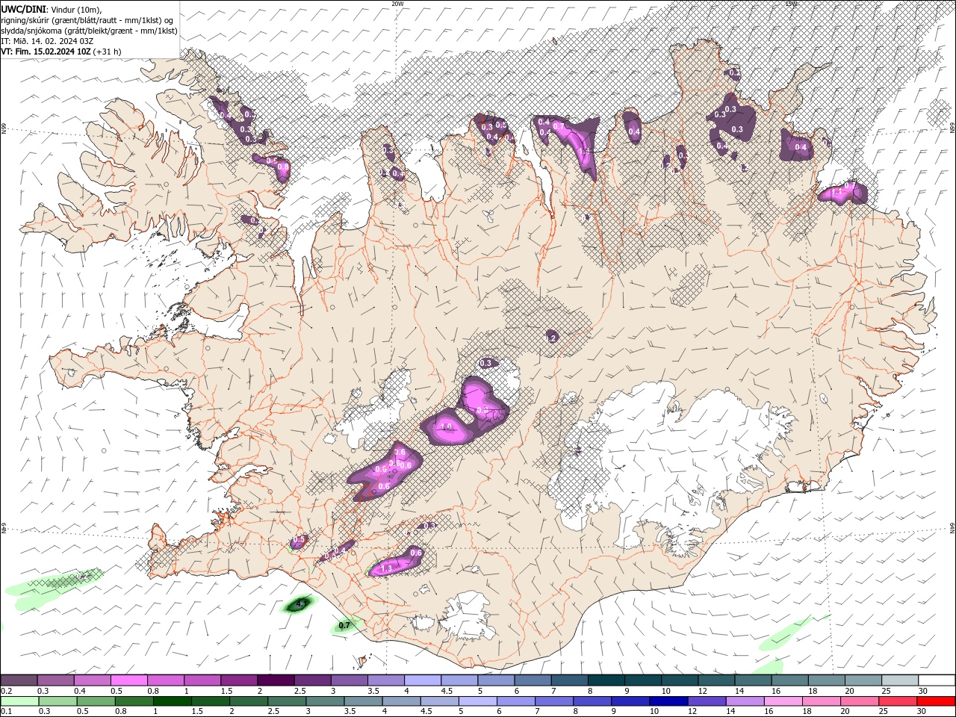Pick the white swatch above the upper 30
The width and height of the screenshot is (956, 717).
click(x=937, y=680)
